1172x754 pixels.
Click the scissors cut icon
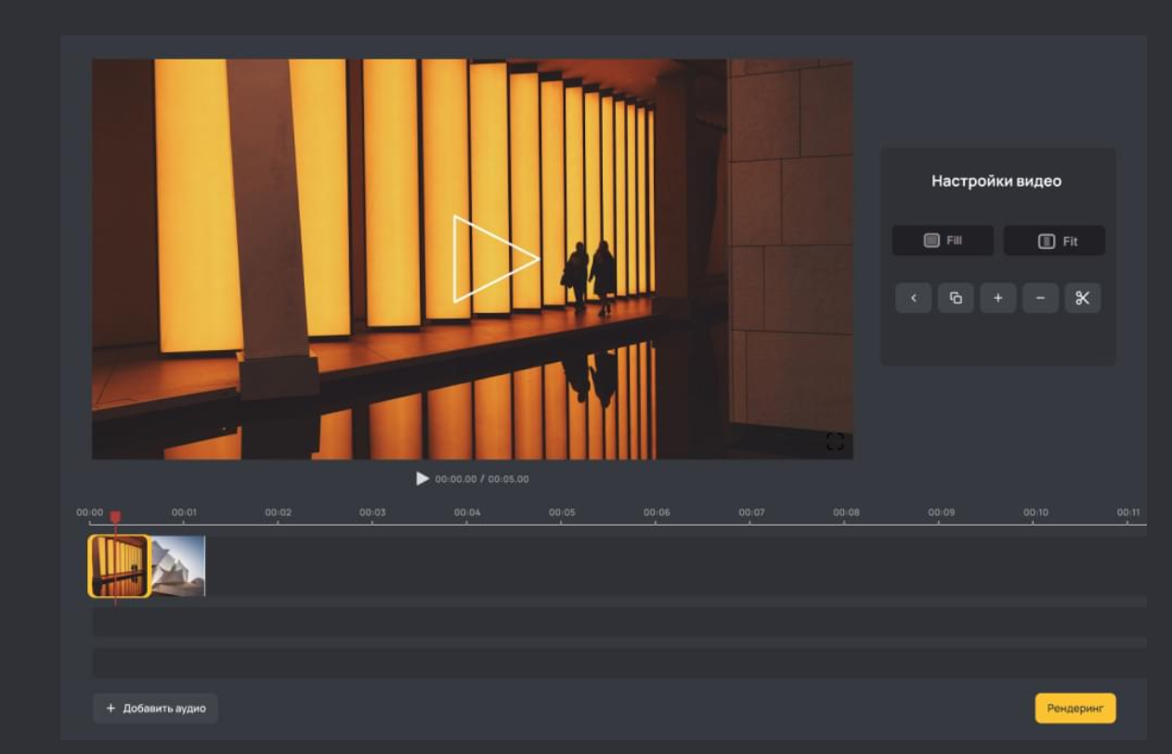[x=1082, y=298]
